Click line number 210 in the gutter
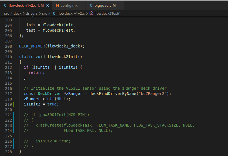 click(9, 57)
